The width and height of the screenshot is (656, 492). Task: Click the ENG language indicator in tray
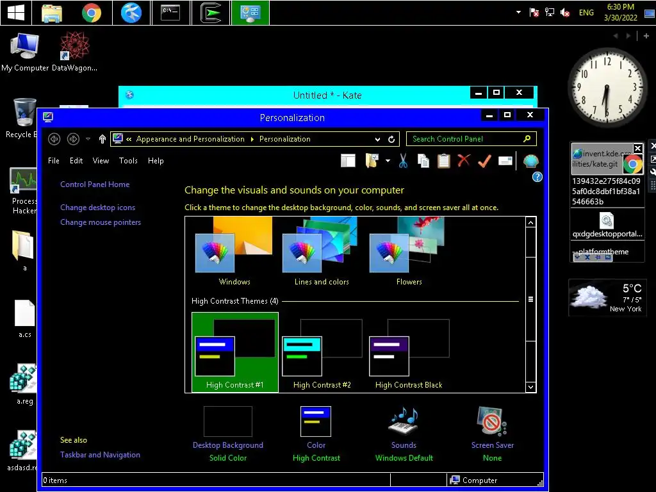pos(586,13)
